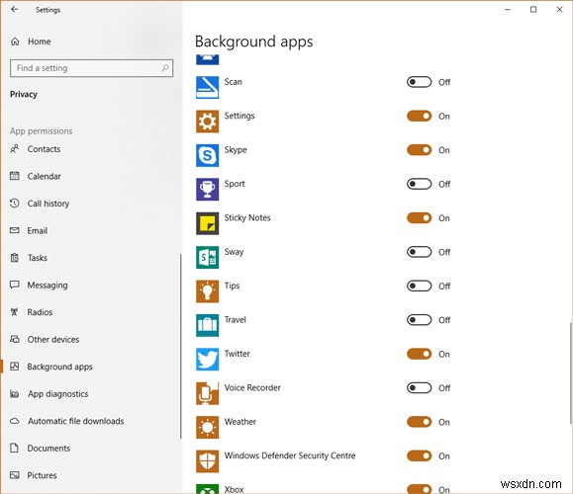The height and width of the screenshot is (494, 573).
Task: Click the Travel suitcase app icon
Action: click(207, 325)
